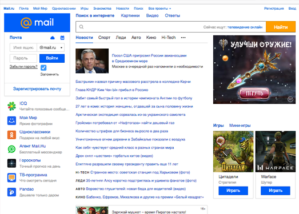Screen dimensions: 299x214
Task: Open the @mail.ru domain dropdown
Action: click(51, 47)
